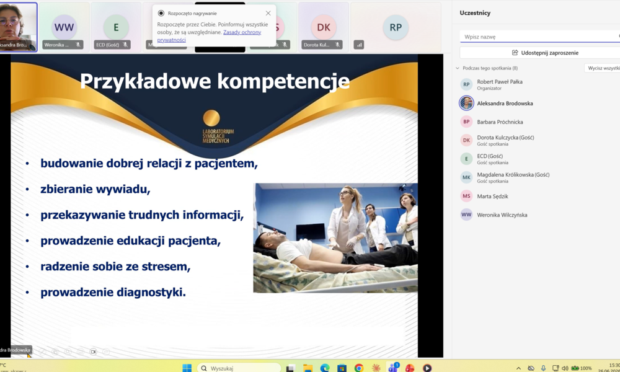Open Microsoft Store from the taskbar

pos(342,368)
